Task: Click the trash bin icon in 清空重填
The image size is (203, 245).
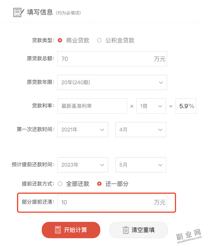Action: pyautogui.click(x=126, y=230)
